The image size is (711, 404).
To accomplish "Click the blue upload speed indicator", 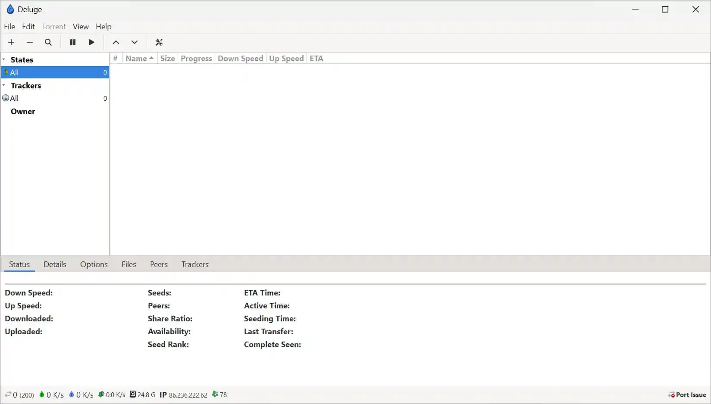I will 81,395.
